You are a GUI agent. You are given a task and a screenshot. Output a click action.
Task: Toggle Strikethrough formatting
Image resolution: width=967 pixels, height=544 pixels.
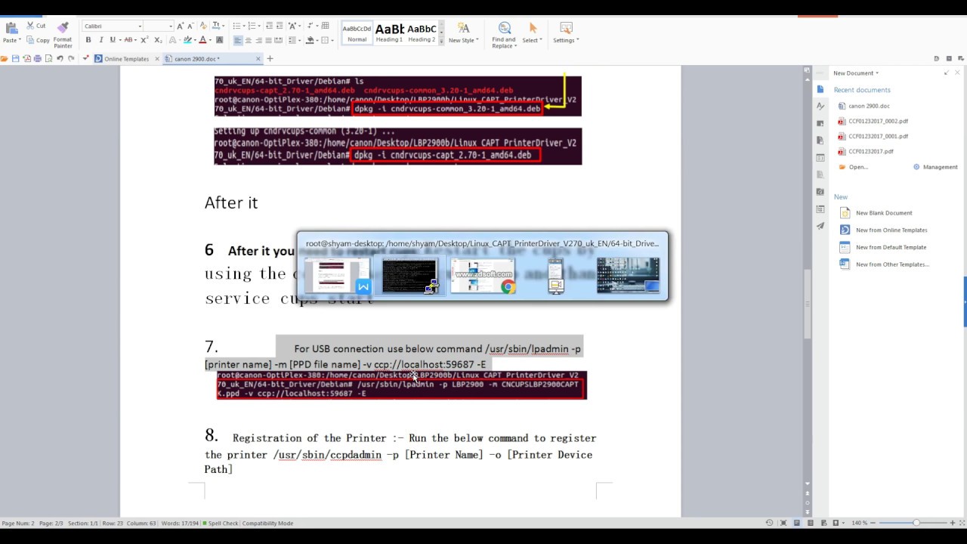128,40
